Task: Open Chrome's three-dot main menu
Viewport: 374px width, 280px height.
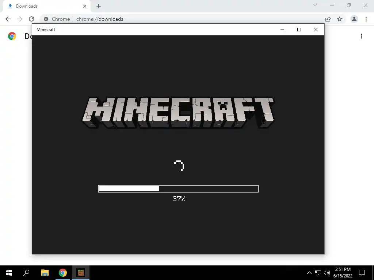Action: (366, 19)
